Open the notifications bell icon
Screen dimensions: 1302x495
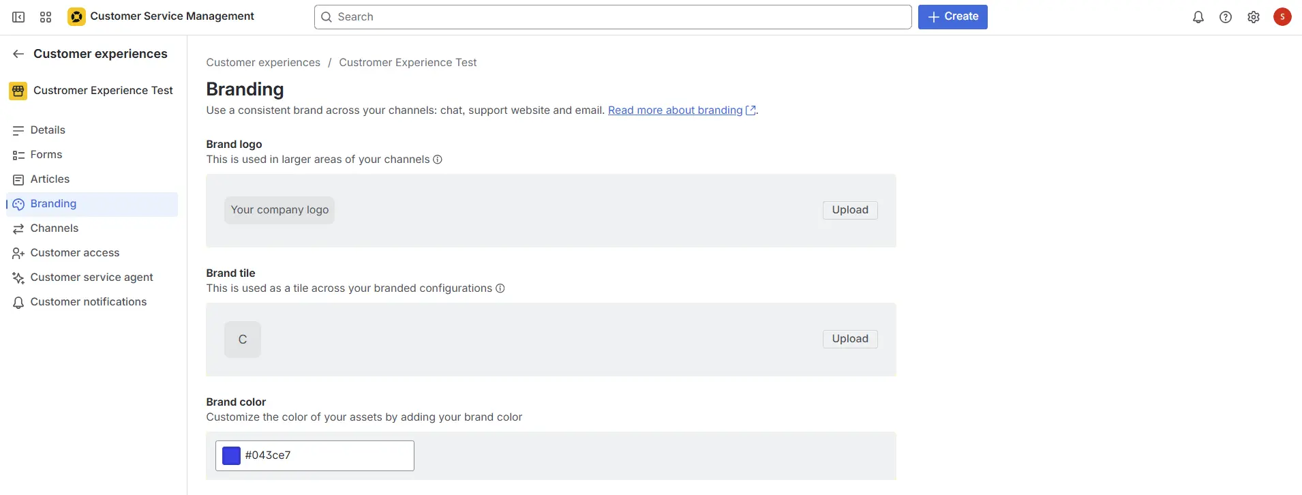(1198, 17)
